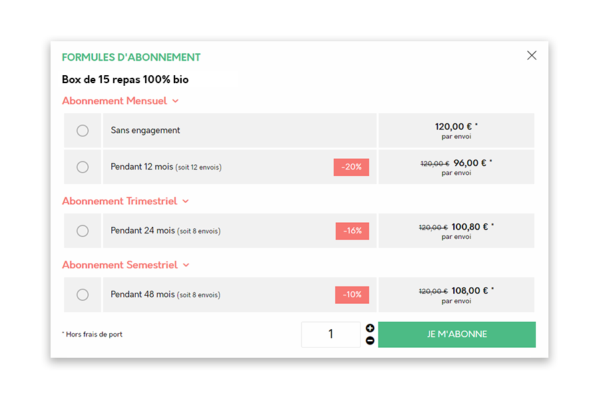
Task: Select the Pendant 48 mois radio button
Action: tap(83, 295)
